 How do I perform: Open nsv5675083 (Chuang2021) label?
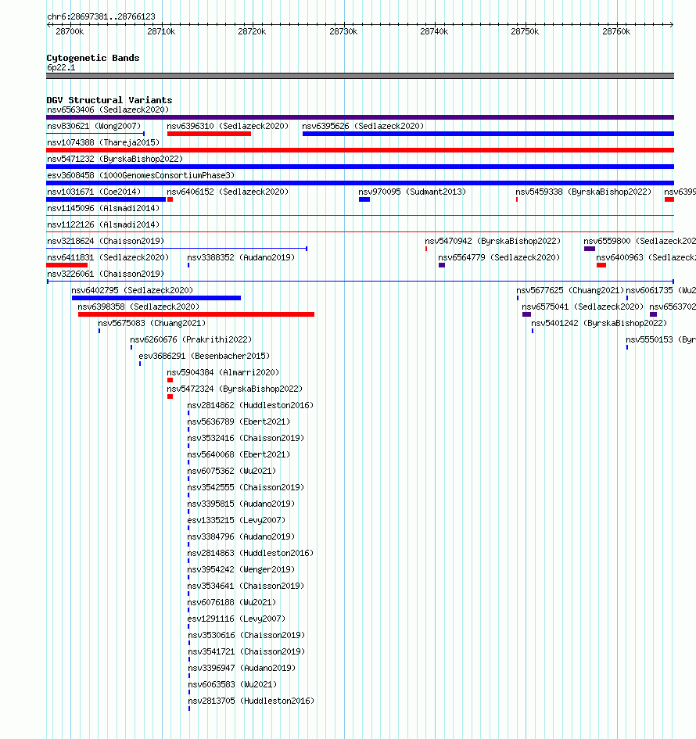tap(152, 323)
